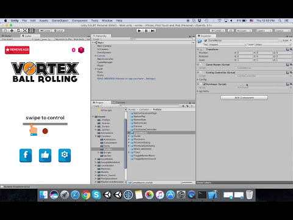This screenshot has width=293, height=220.
Task: Select the Hand tool in the toolbar
Action: [5, 31]
